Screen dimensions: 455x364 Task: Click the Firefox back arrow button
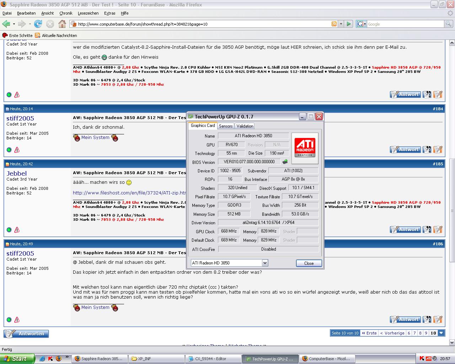6,24
